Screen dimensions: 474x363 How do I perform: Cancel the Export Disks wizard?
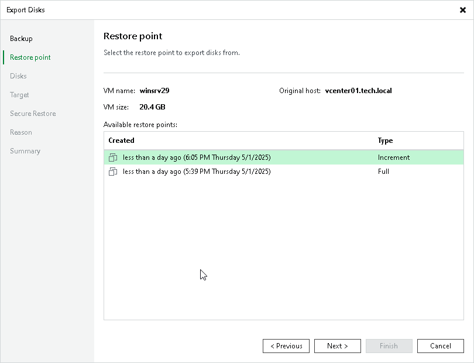coord(441,345)
